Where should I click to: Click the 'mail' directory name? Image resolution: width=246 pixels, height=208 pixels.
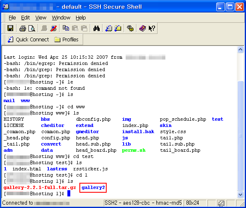[9, 100]
